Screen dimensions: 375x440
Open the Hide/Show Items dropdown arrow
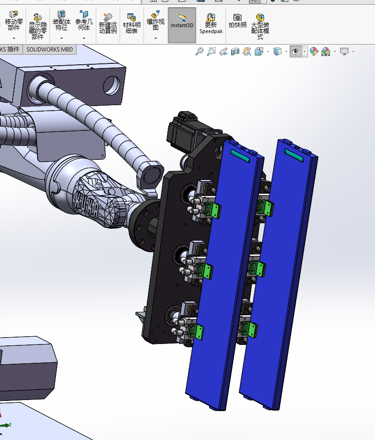[305, 51]
